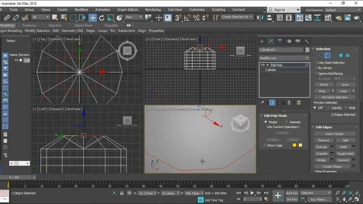The image size is (363, 204).
Task: Click the Loop selection button
Action: click(343, 91)
